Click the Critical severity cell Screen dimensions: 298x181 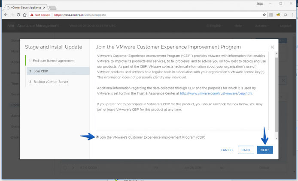(x=264, y=168)
